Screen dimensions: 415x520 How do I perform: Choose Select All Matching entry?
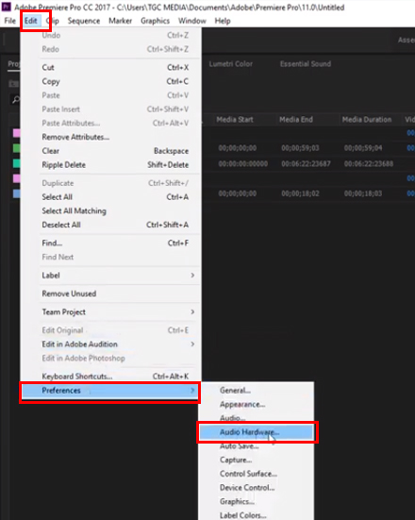click(x=111, y=210)
